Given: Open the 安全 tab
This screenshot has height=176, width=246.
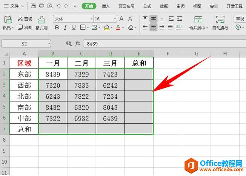Looking at the screenshot, I should 214,6.
